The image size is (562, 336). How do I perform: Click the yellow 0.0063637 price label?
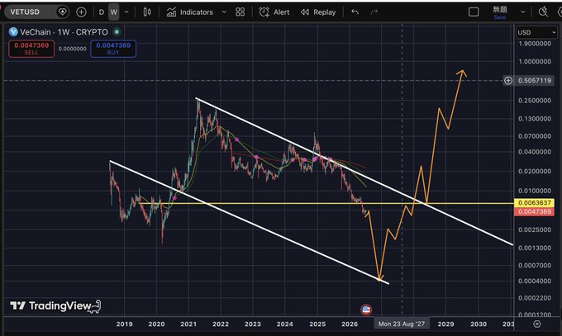[x=534, y=203]
